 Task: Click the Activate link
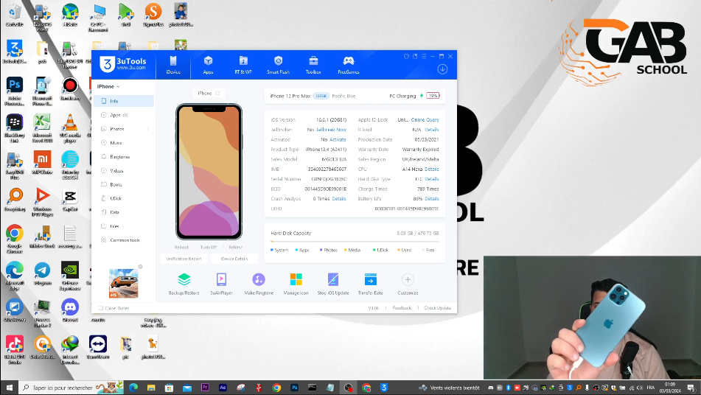(338, 139)
